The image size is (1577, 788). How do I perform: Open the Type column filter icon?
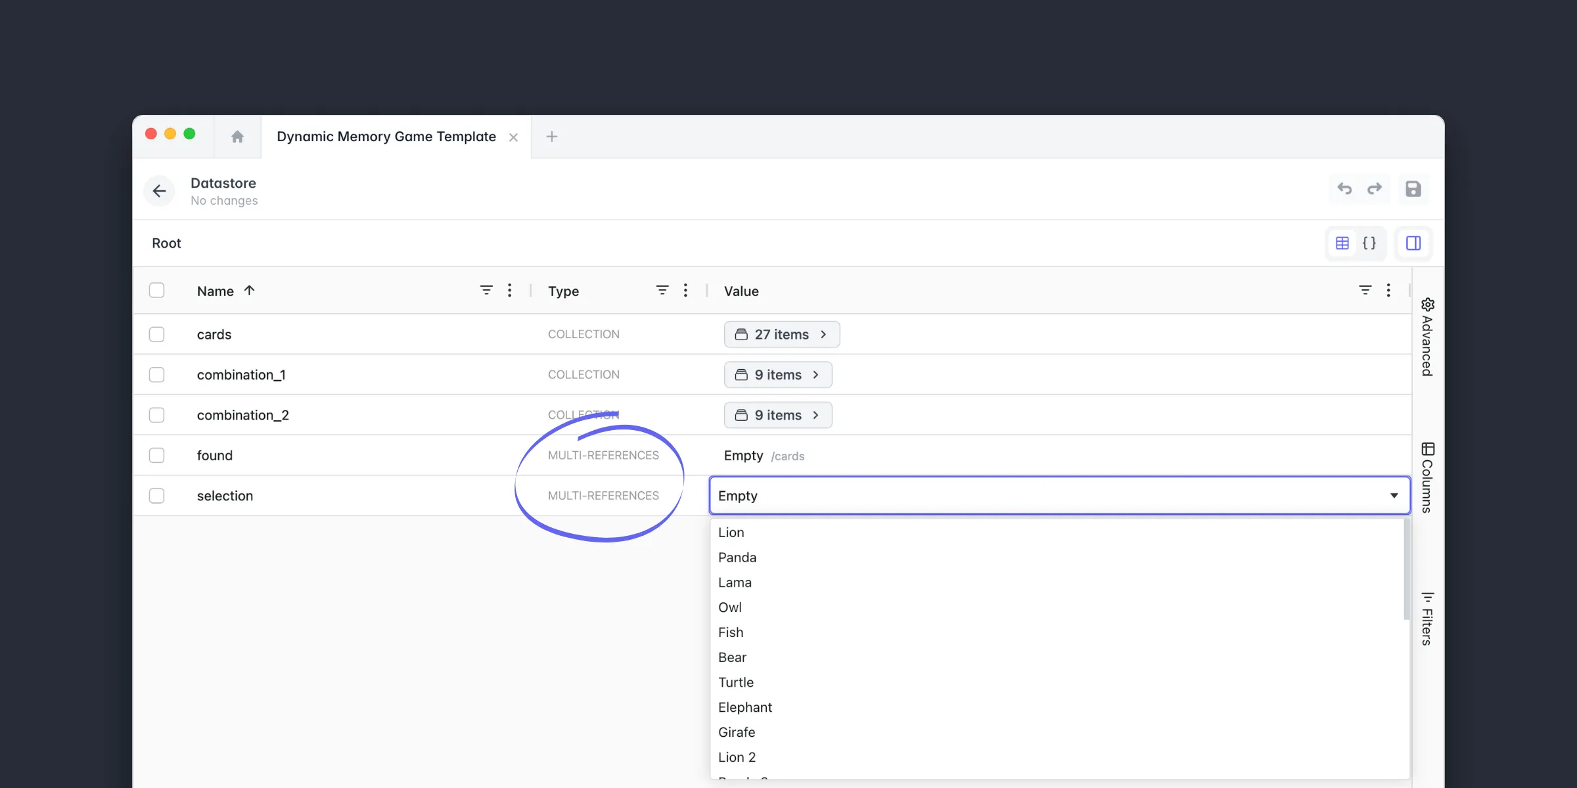[662, 290]
